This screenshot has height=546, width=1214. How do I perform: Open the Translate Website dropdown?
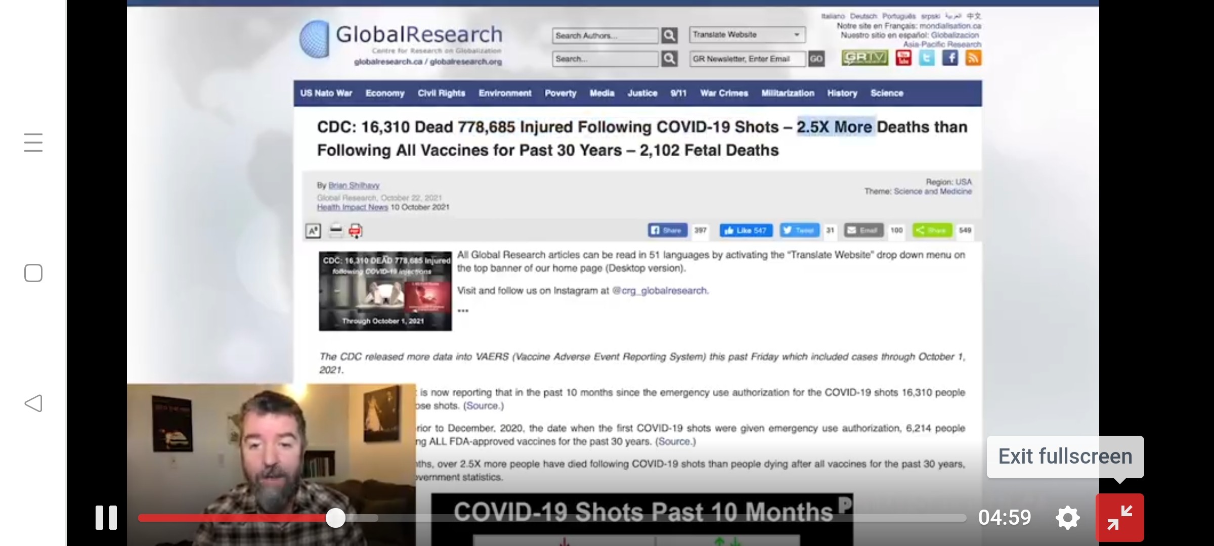tap(747, 34)
